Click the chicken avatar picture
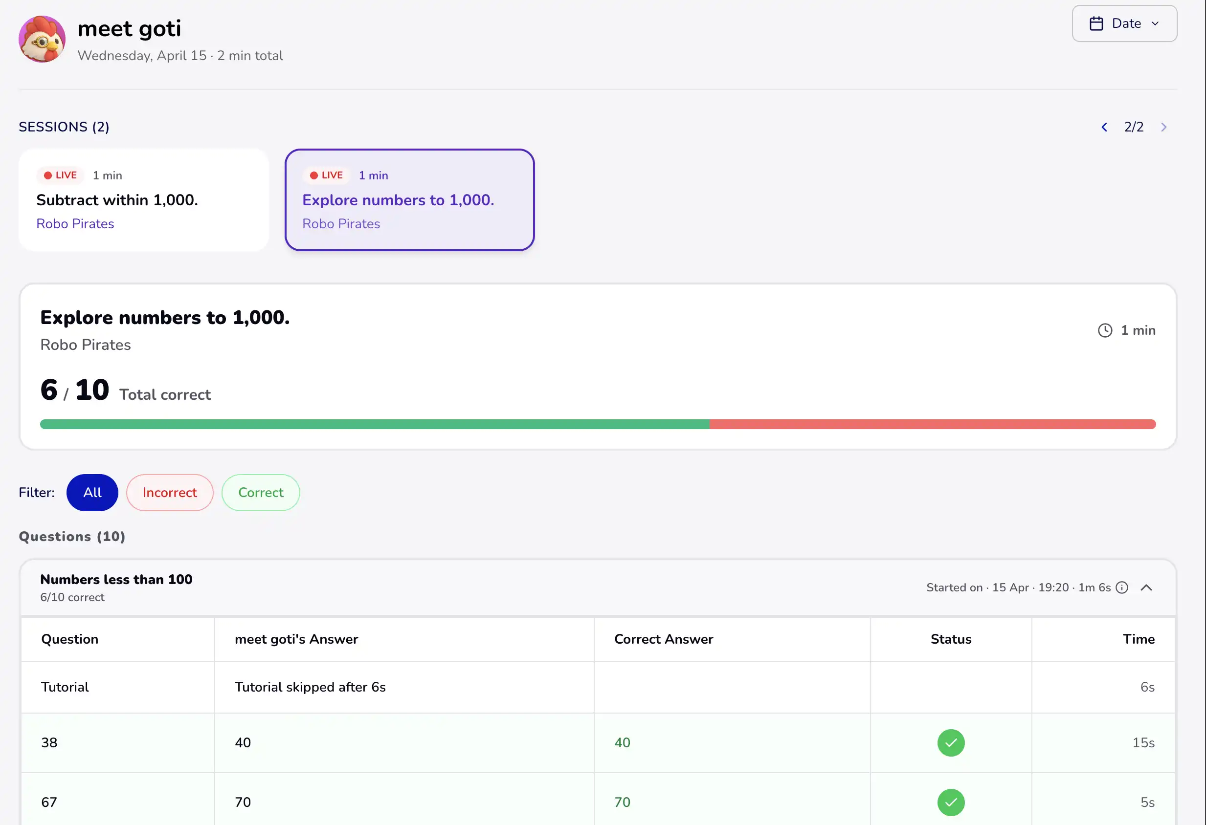 click(42, 39)
